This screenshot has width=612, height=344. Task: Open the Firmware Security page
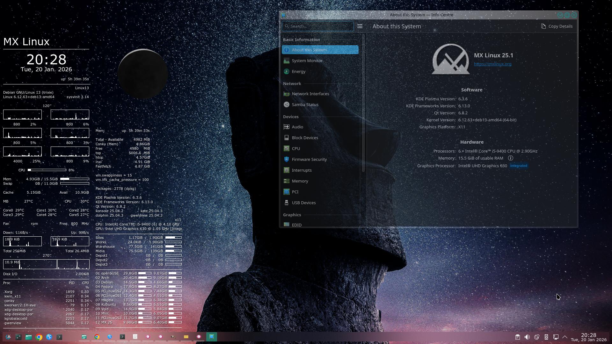coord(309,159)
